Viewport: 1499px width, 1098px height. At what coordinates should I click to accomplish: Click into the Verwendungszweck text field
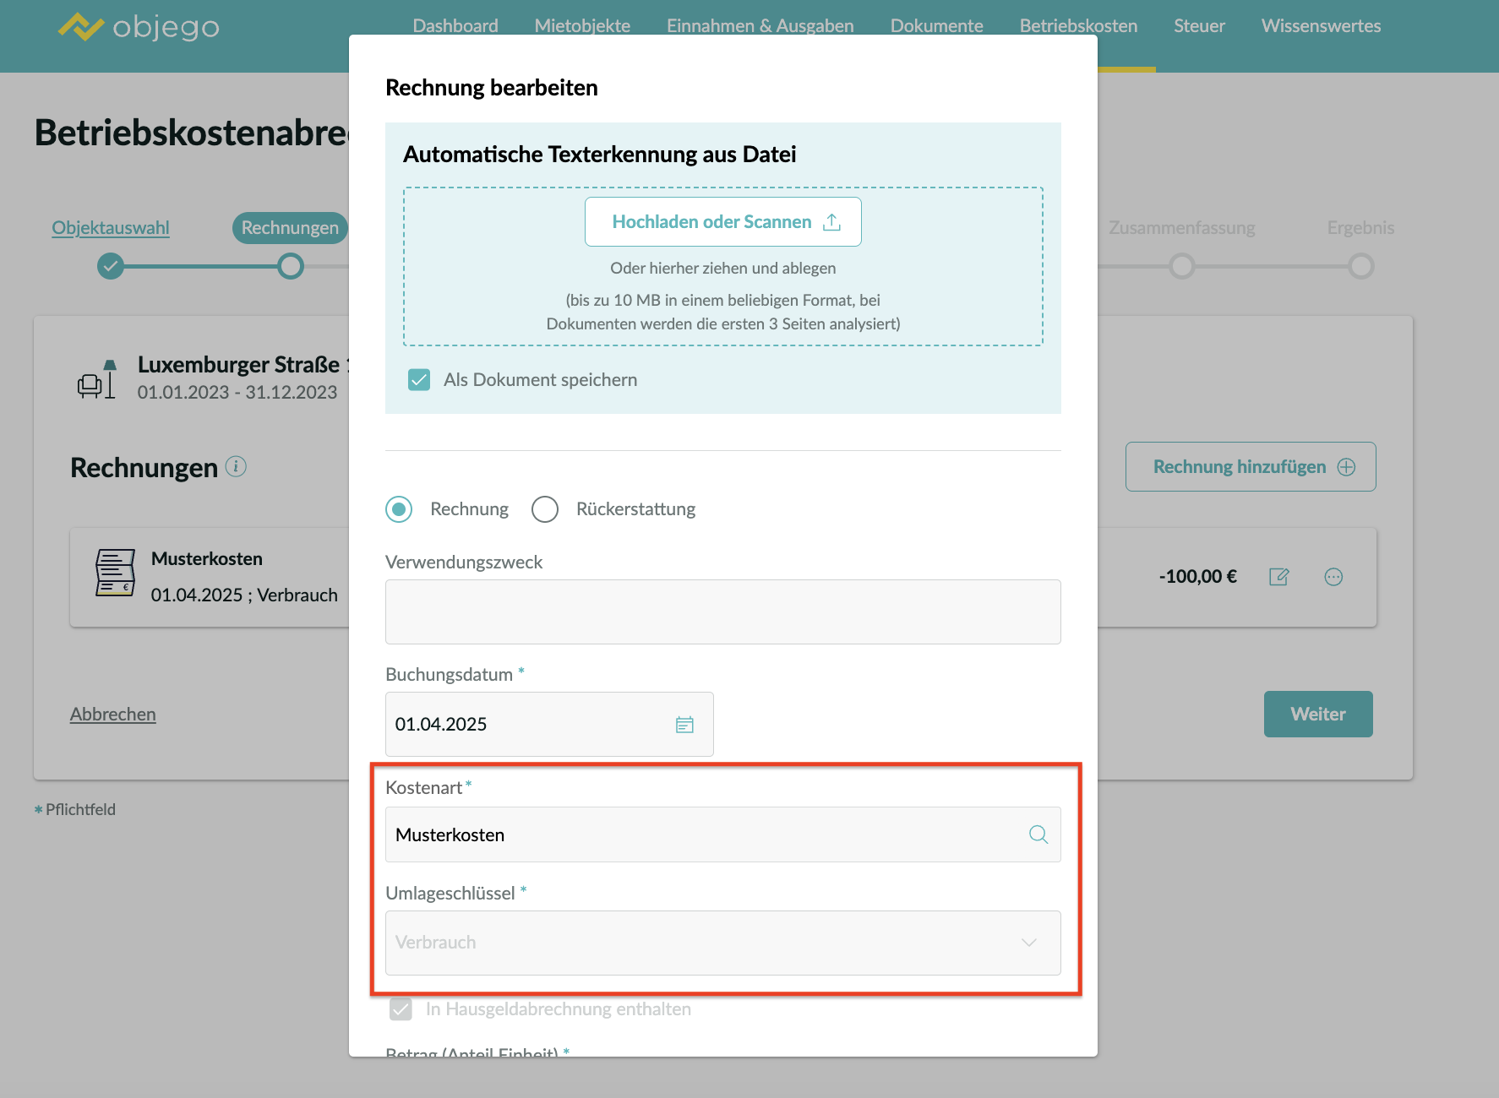[722, 612]
